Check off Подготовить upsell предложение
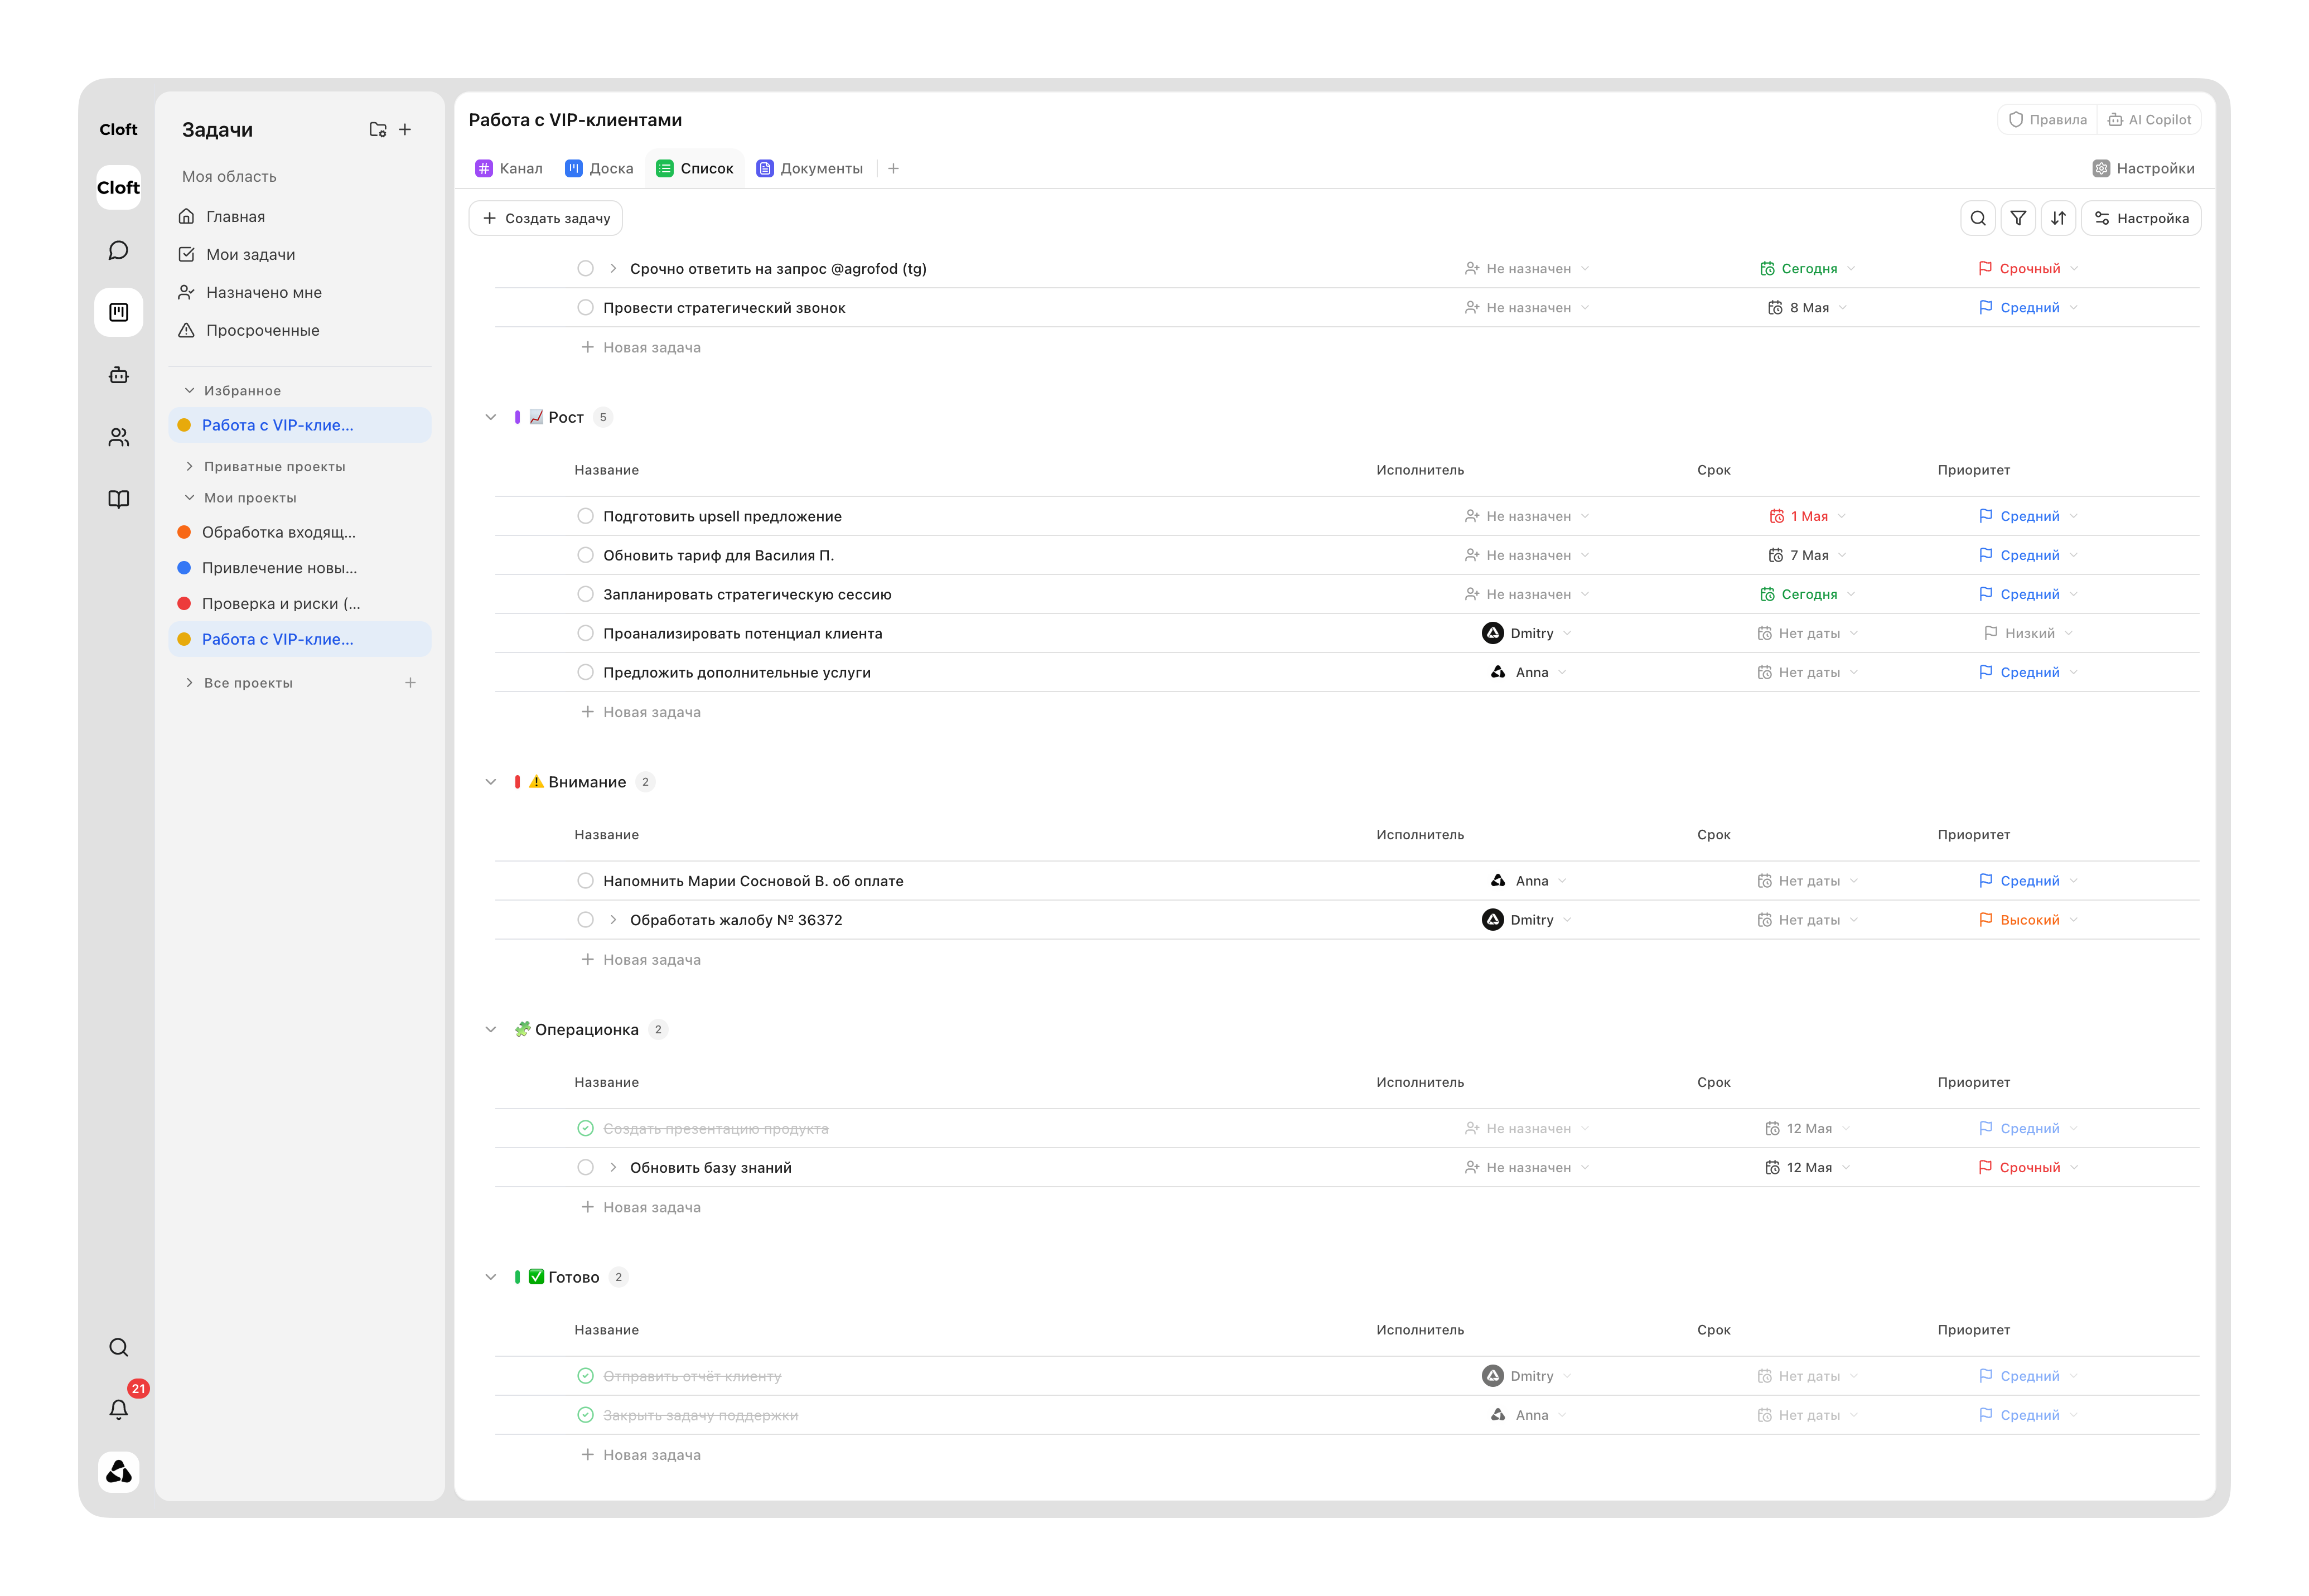This screenshot has height=1596, width=2309. tap(585, 516)
